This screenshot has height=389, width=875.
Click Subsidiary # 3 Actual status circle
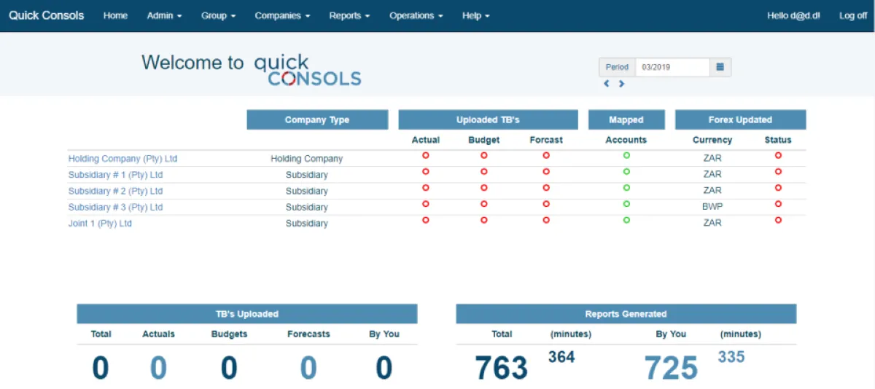point(426,204)
